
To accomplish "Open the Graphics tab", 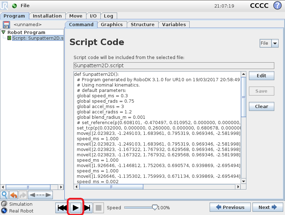I will (111, 24).
